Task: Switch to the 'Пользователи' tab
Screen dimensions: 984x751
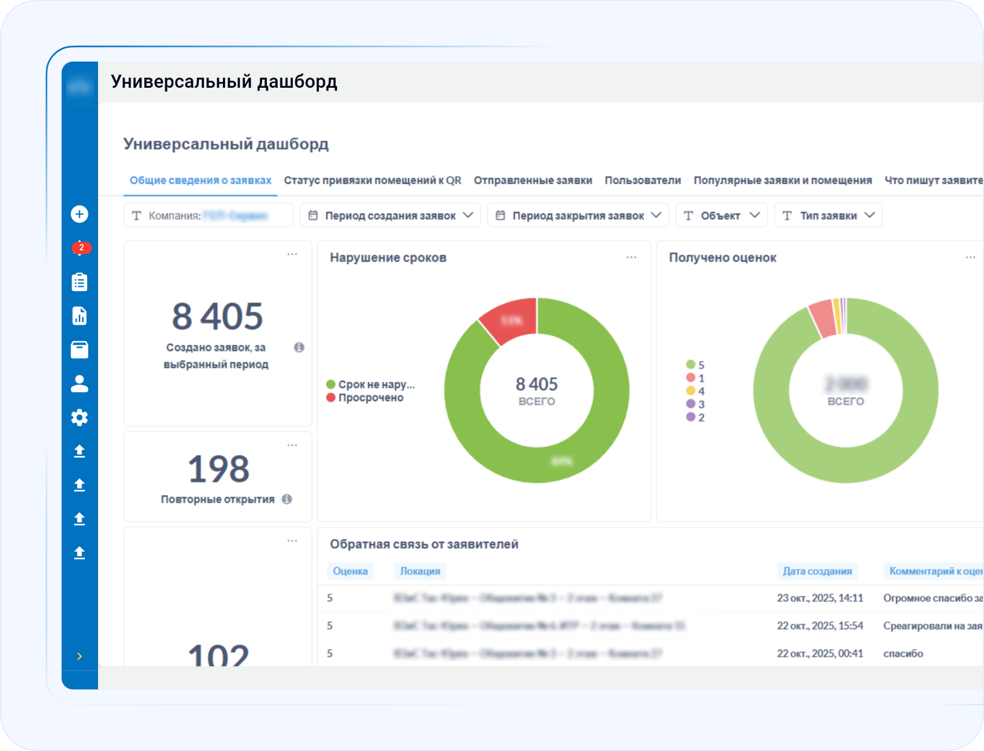Action: tap(643, 180)
